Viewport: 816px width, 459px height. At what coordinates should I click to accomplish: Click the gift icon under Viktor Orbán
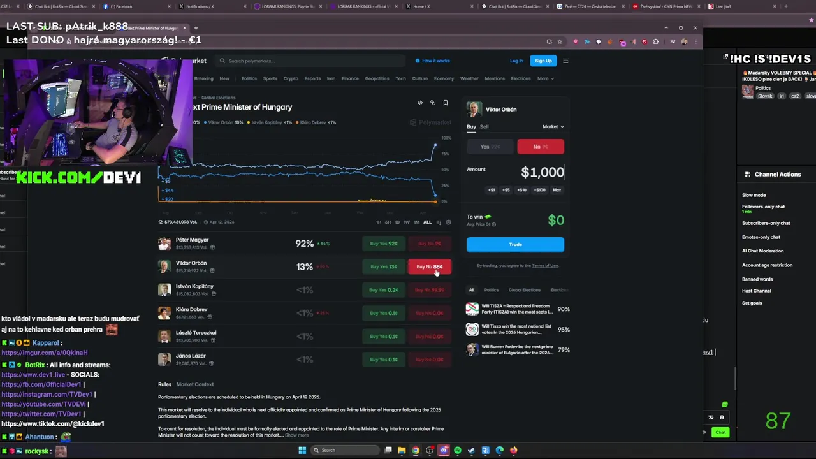coord(211,270)
